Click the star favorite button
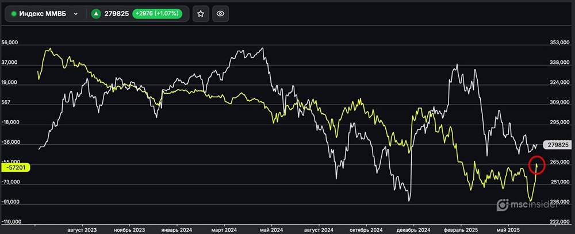The width and height of the screenshot is (575, 234). click(201, 14)
